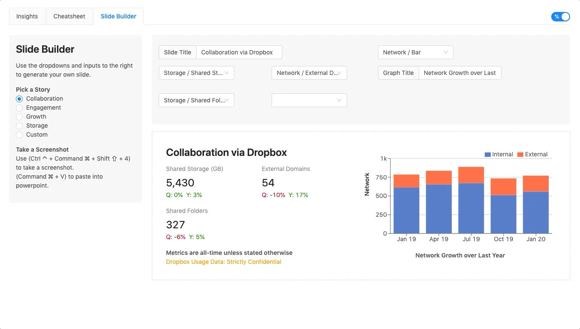Click the Jul 19 External orange bar segment

[471, 175]
